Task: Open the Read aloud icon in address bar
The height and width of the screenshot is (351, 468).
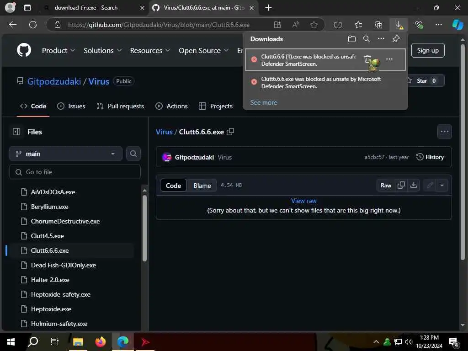Action: [296, 25]
